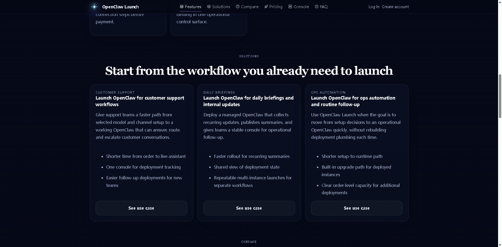Open the Pricing page
This screenshot has width=502, height=247.
(x=275, y=7)
